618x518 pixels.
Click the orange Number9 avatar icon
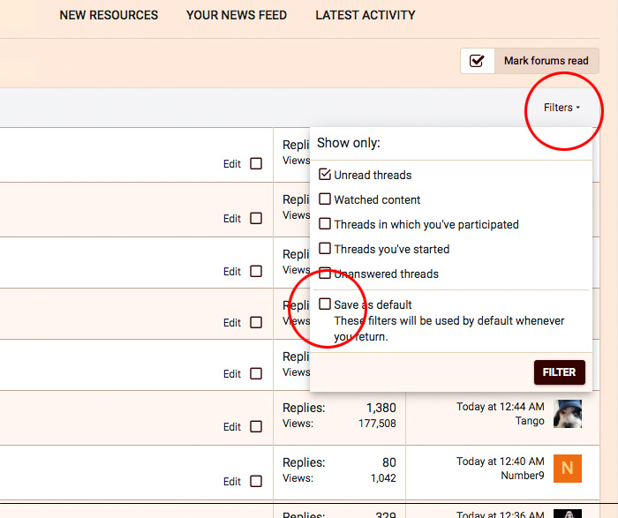(568, 469)
